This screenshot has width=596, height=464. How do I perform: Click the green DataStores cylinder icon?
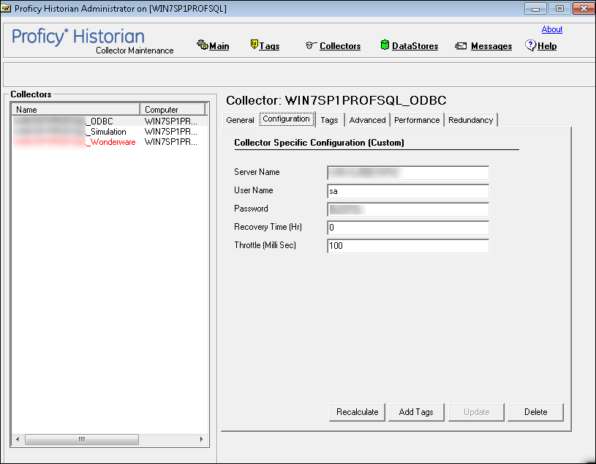coord(385,45)
